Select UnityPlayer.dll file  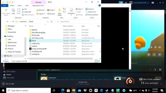[x=37, y=51]
